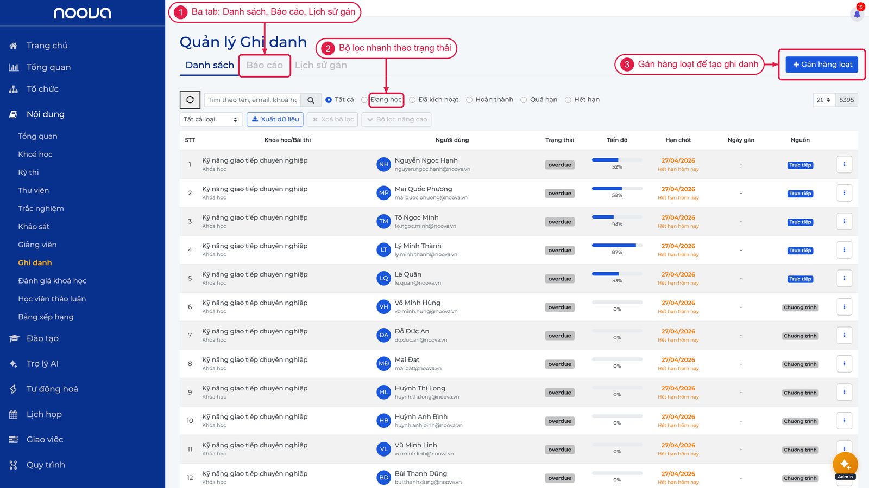Open the Tất cả loại dropdown
This screenshot has height=488, width=869.
point(211,119)
